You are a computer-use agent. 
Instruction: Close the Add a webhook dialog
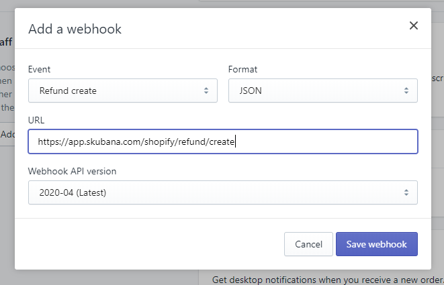click(x=413, y=25)
